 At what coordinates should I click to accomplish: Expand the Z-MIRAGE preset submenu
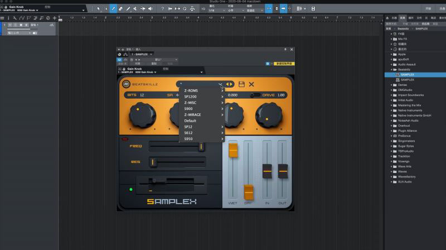202,115
